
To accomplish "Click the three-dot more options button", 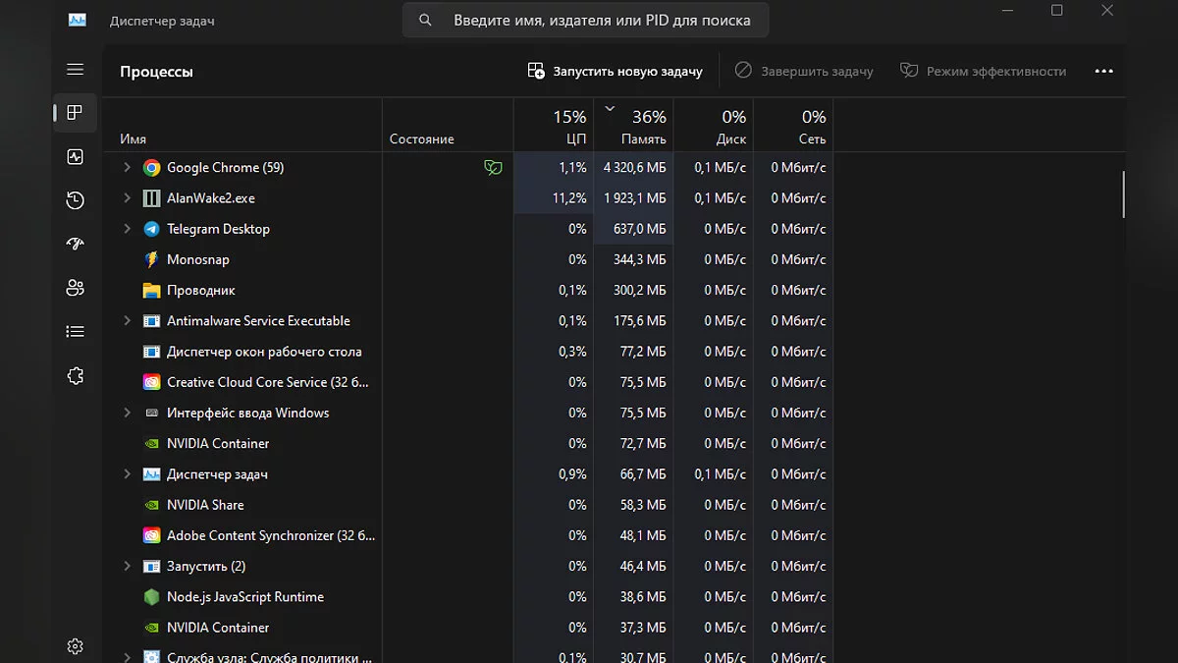I will pyautogui.click(x=1103, y=71).
